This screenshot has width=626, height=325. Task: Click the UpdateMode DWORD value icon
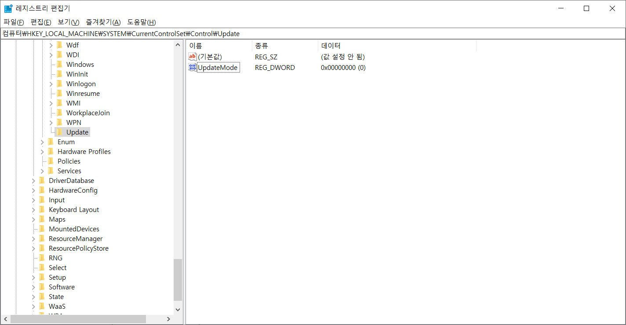pyautogui.click(x=193, y=67)
